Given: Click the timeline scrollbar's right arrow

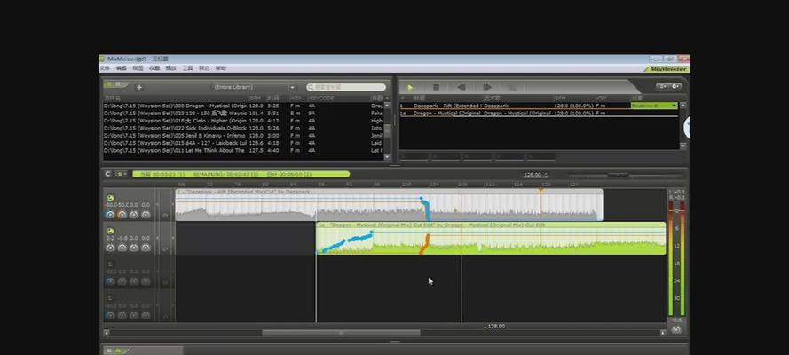Looking at the screenshot, I should (x=663, y=333).
